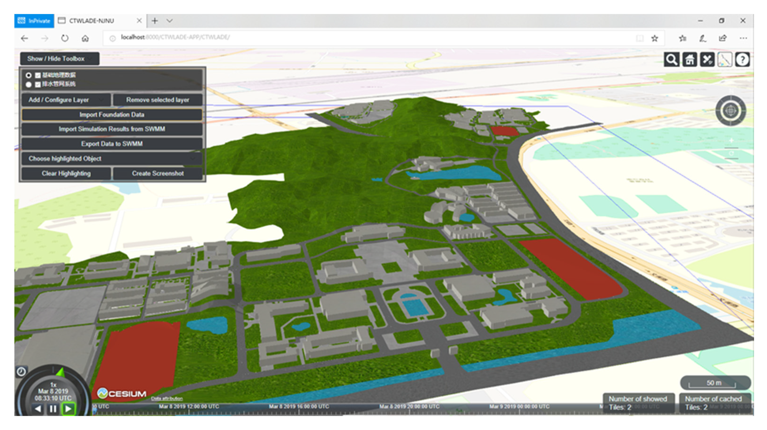This screenshot has width=767, height=430.
Task: Open the geocoder search magnifier icon
Action: [x=671, y=60]
